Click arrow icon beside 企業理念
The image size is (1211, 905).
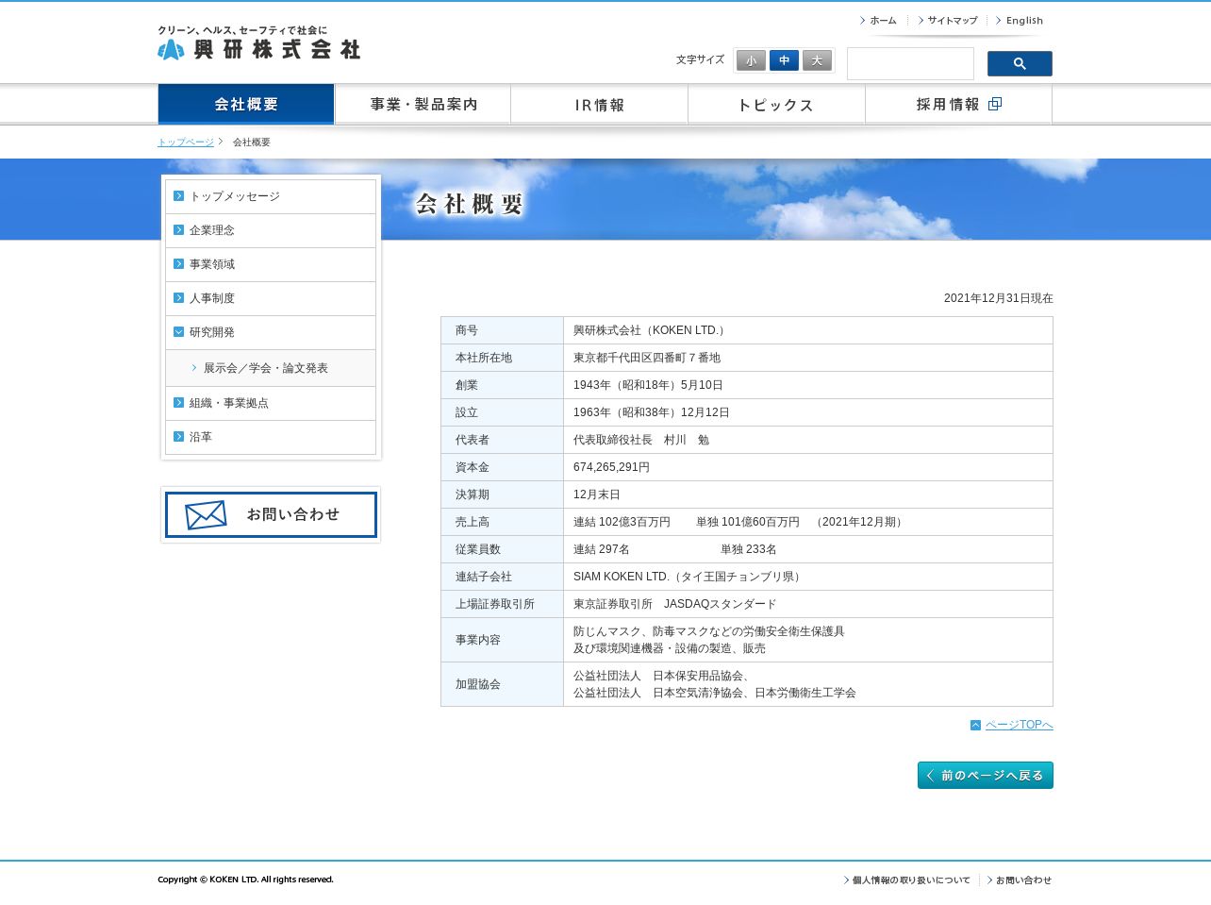coord(178,229)
